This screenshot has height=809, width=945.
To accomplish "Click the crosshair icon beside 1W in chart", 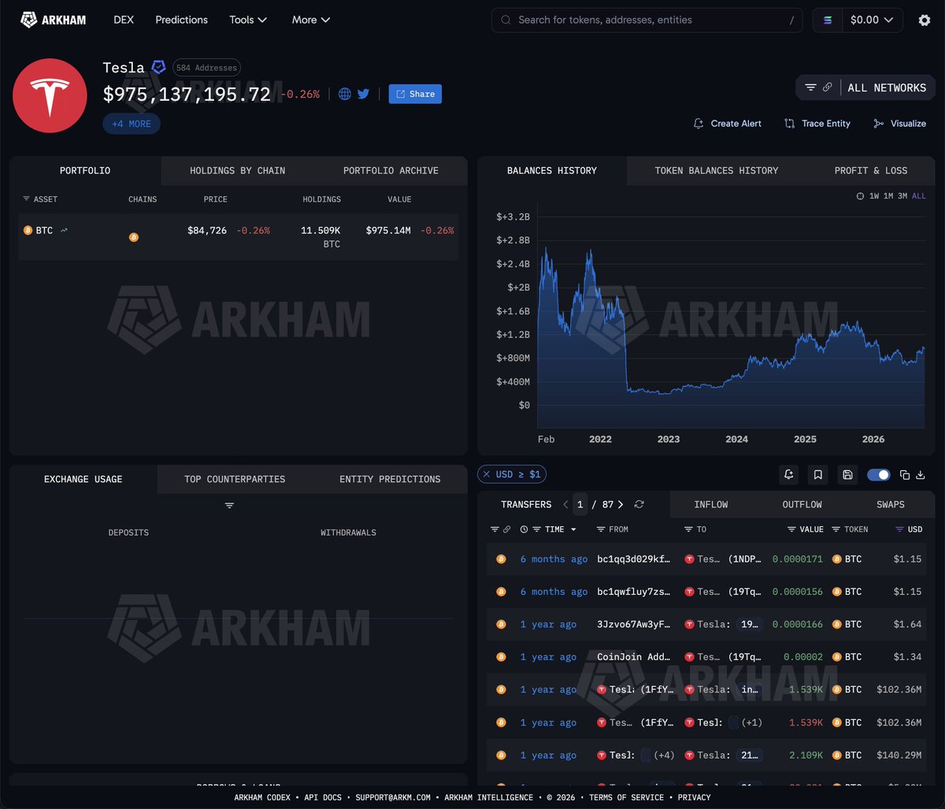I will click(861, 196).
